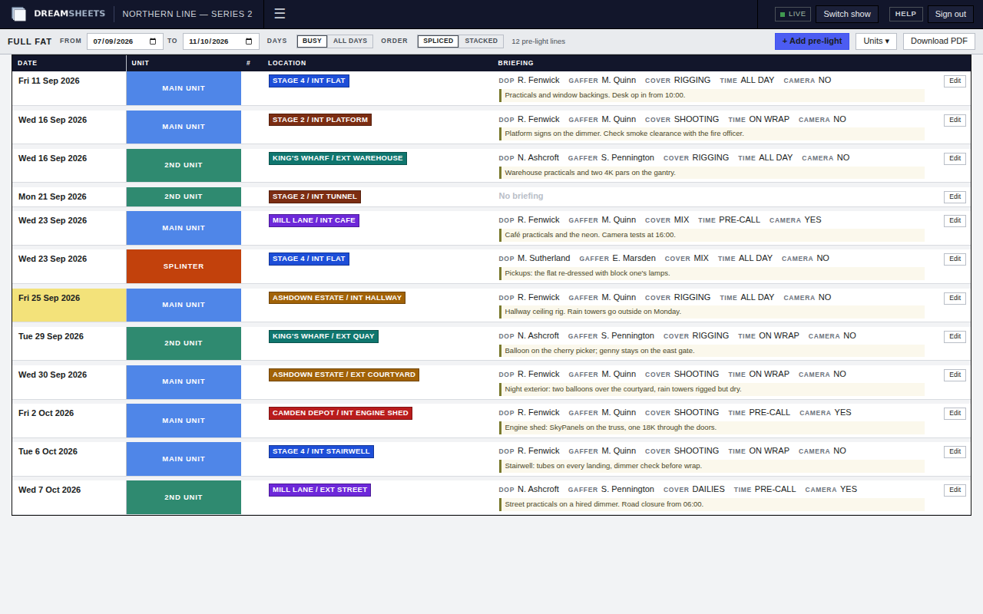Open calendar picker in To date field
Screen dimensions: 983x614
[249, 41]
